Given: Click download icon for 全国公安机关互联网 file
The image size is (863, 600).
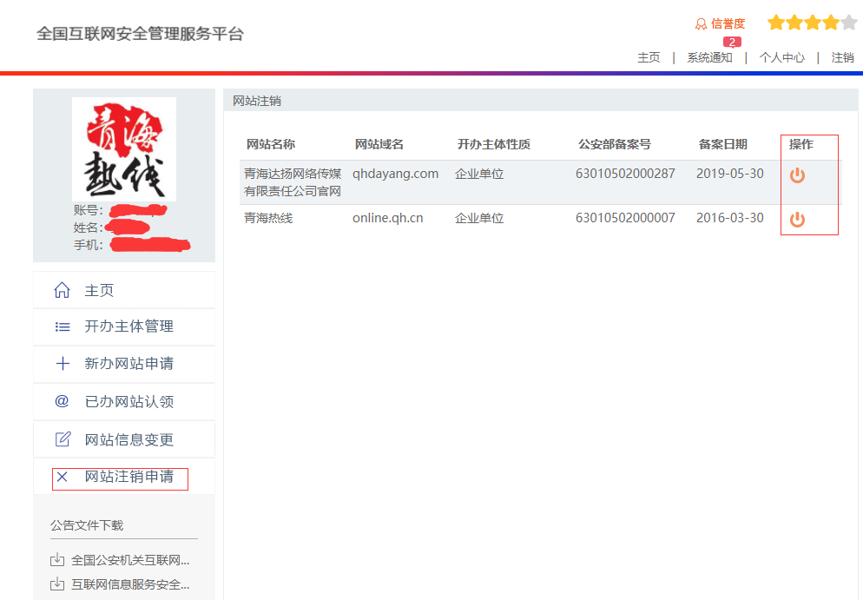Looking at the screenshot, I should tap(57, 560).
